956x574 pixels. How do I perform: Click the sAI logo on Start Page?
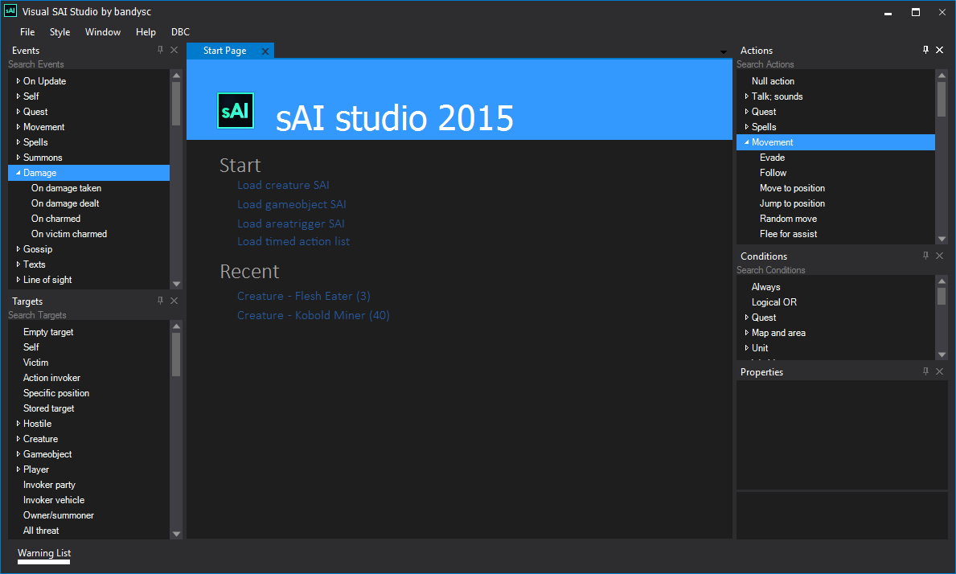tap(236, 110)
